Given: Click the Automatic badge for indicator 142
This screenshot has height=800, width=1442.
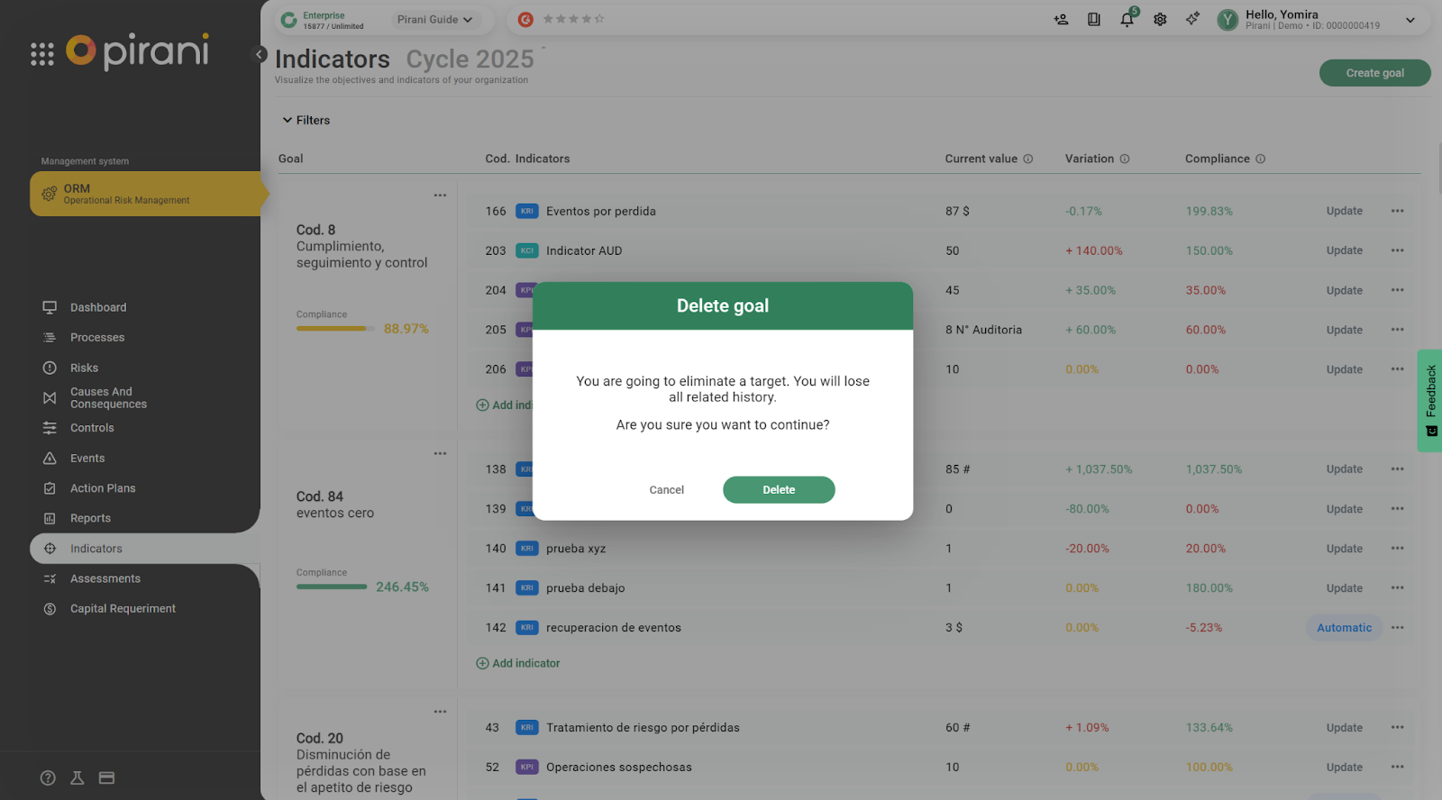Looking at the screenshot, I should coord(1344,628).
